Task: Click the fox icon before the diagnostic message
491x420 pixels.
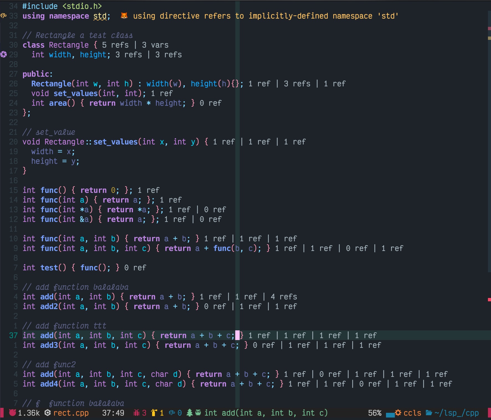Action: (x=124, y=16)
